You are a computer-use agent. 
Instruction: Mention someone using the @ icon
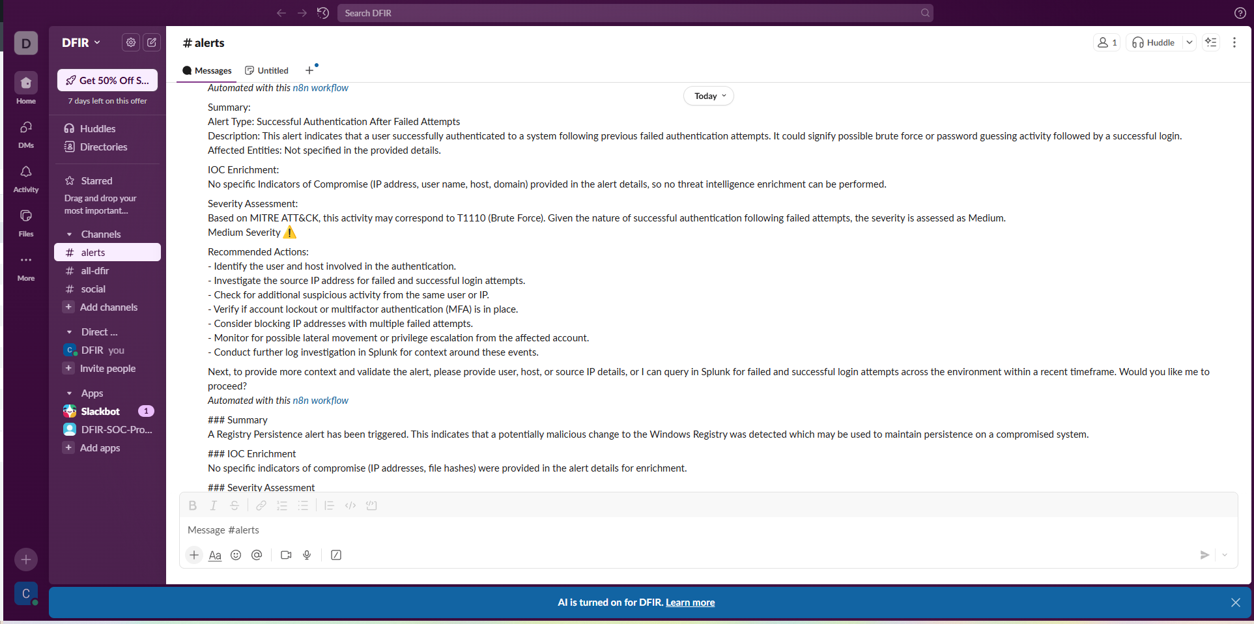pyautogui.click(x=257, y=555)
